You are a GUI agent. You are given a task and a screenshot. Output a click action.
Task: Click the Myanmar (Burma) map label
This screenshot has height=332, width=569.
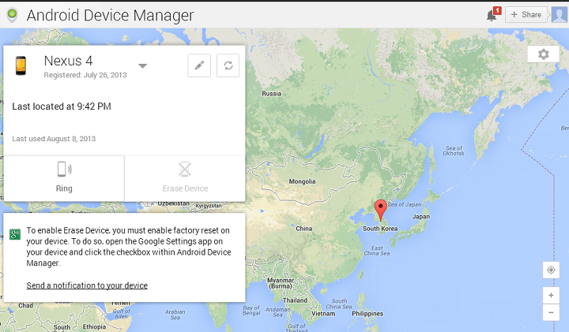[x=281, y=283]
